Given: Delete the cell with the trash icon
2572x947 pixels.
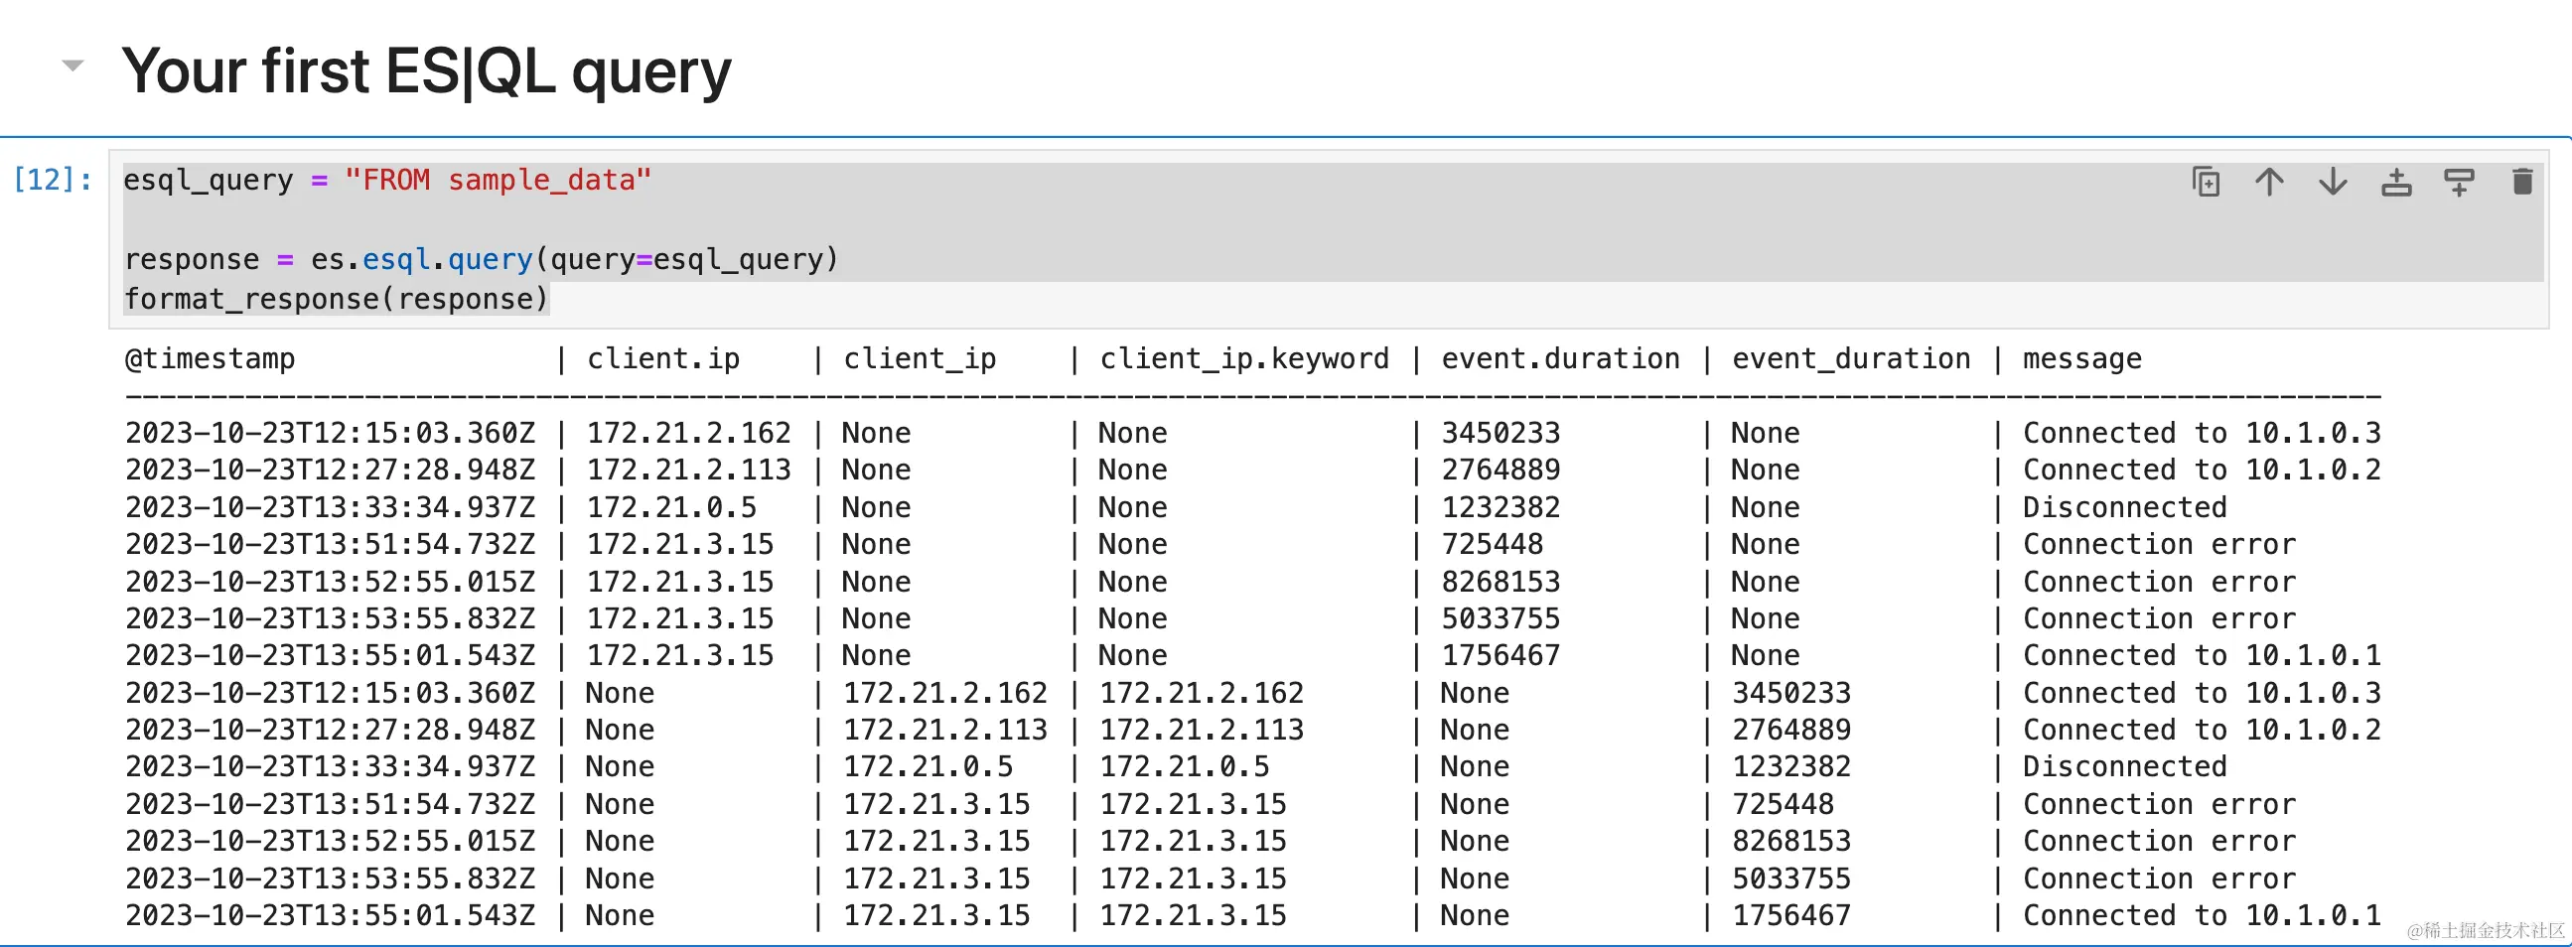Looking at the screenshot, I should (x=2522, y=183).
